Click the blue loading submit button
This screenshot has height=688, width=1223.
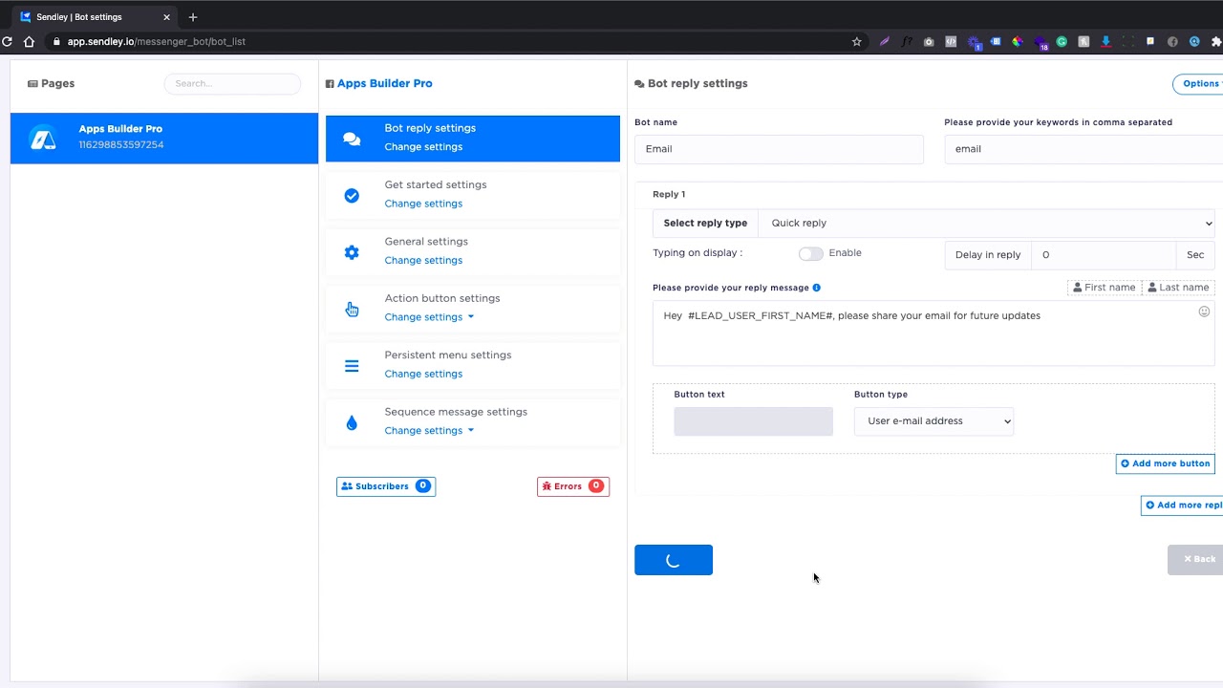pyautogui.click(x=674, y=560)
